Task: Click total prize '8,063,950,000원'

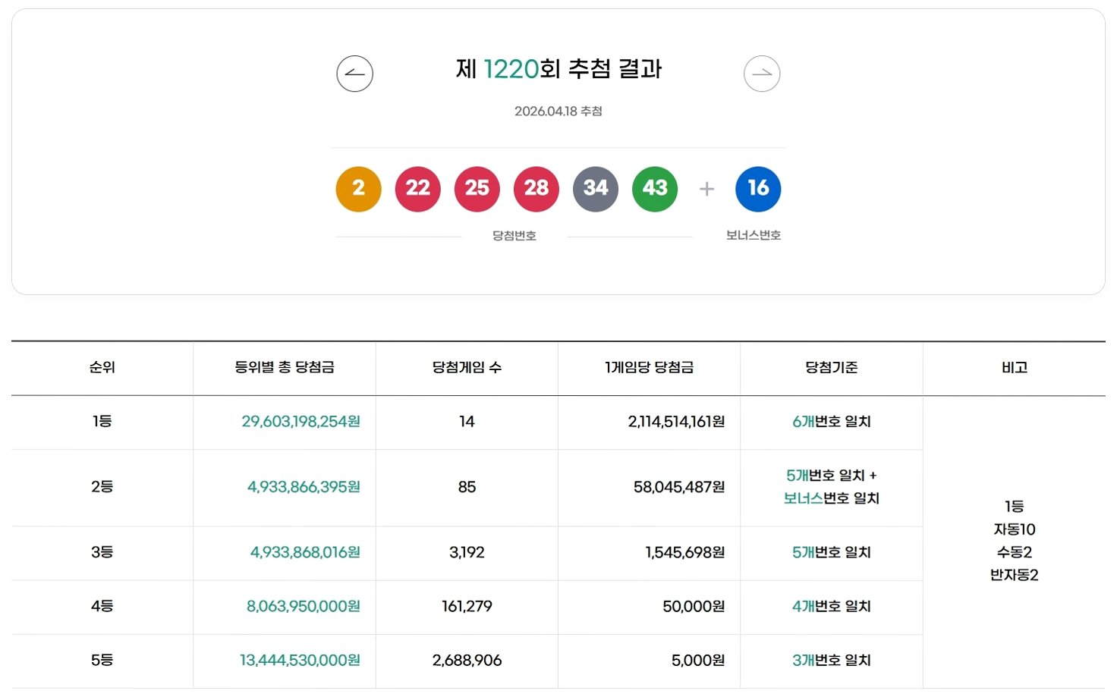Action: (x=304, y=606)
